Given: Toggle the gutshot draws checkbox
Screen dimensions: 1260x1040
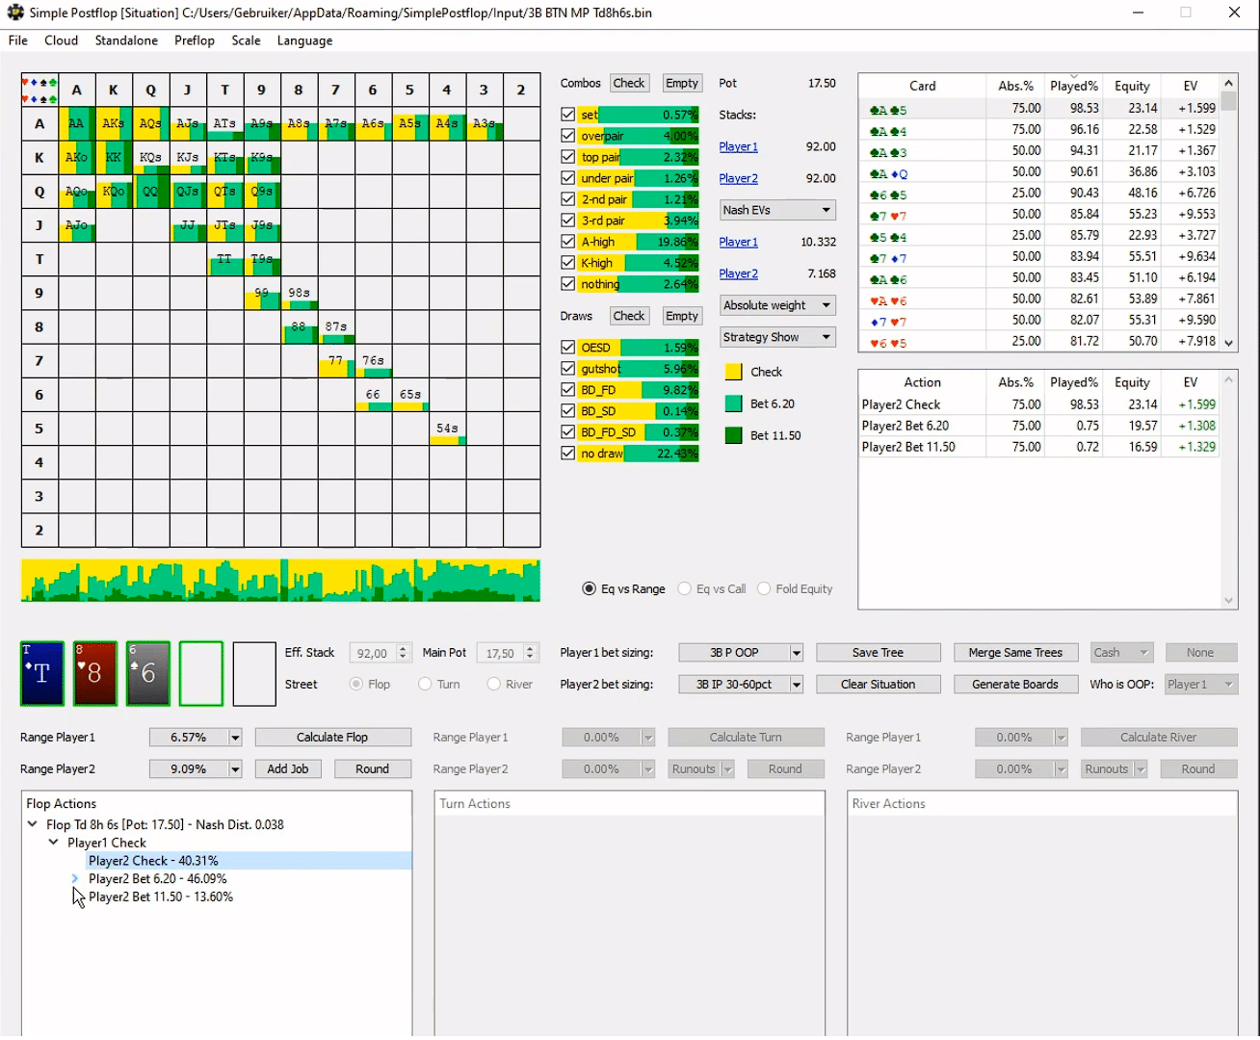Looking at the screenshot, I should pos(568,369).
